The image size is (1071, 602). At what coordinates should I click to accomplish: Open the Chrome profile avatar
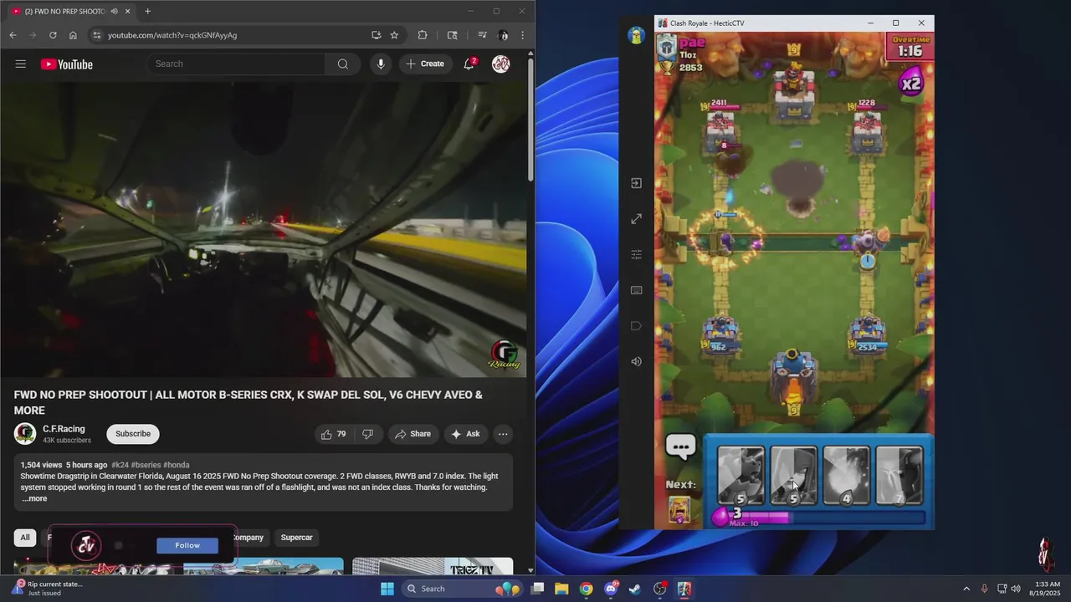pyautogui.click(x=503, y=35)
